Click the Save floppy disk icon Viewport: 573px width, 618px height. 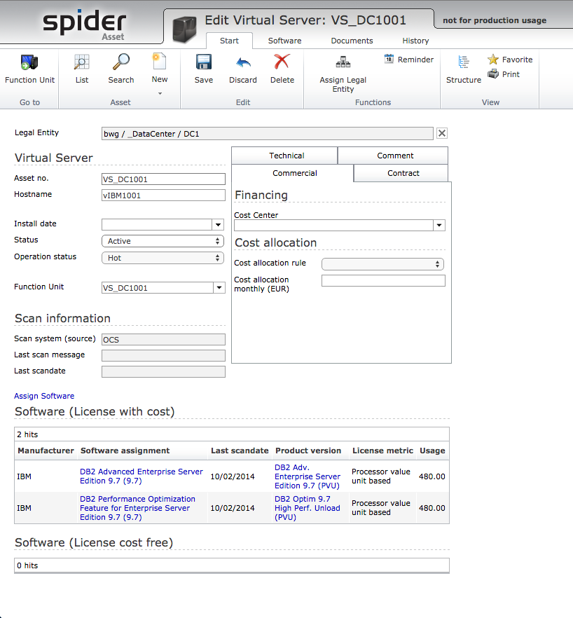pos(204,63)
